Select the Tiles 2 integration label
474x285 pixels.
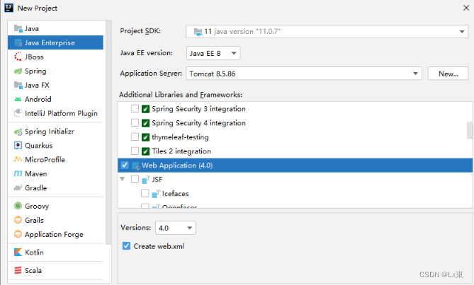(181, 151)
